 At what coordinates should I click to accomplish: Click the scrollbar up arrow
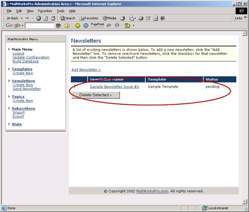[x=245, y=34]
